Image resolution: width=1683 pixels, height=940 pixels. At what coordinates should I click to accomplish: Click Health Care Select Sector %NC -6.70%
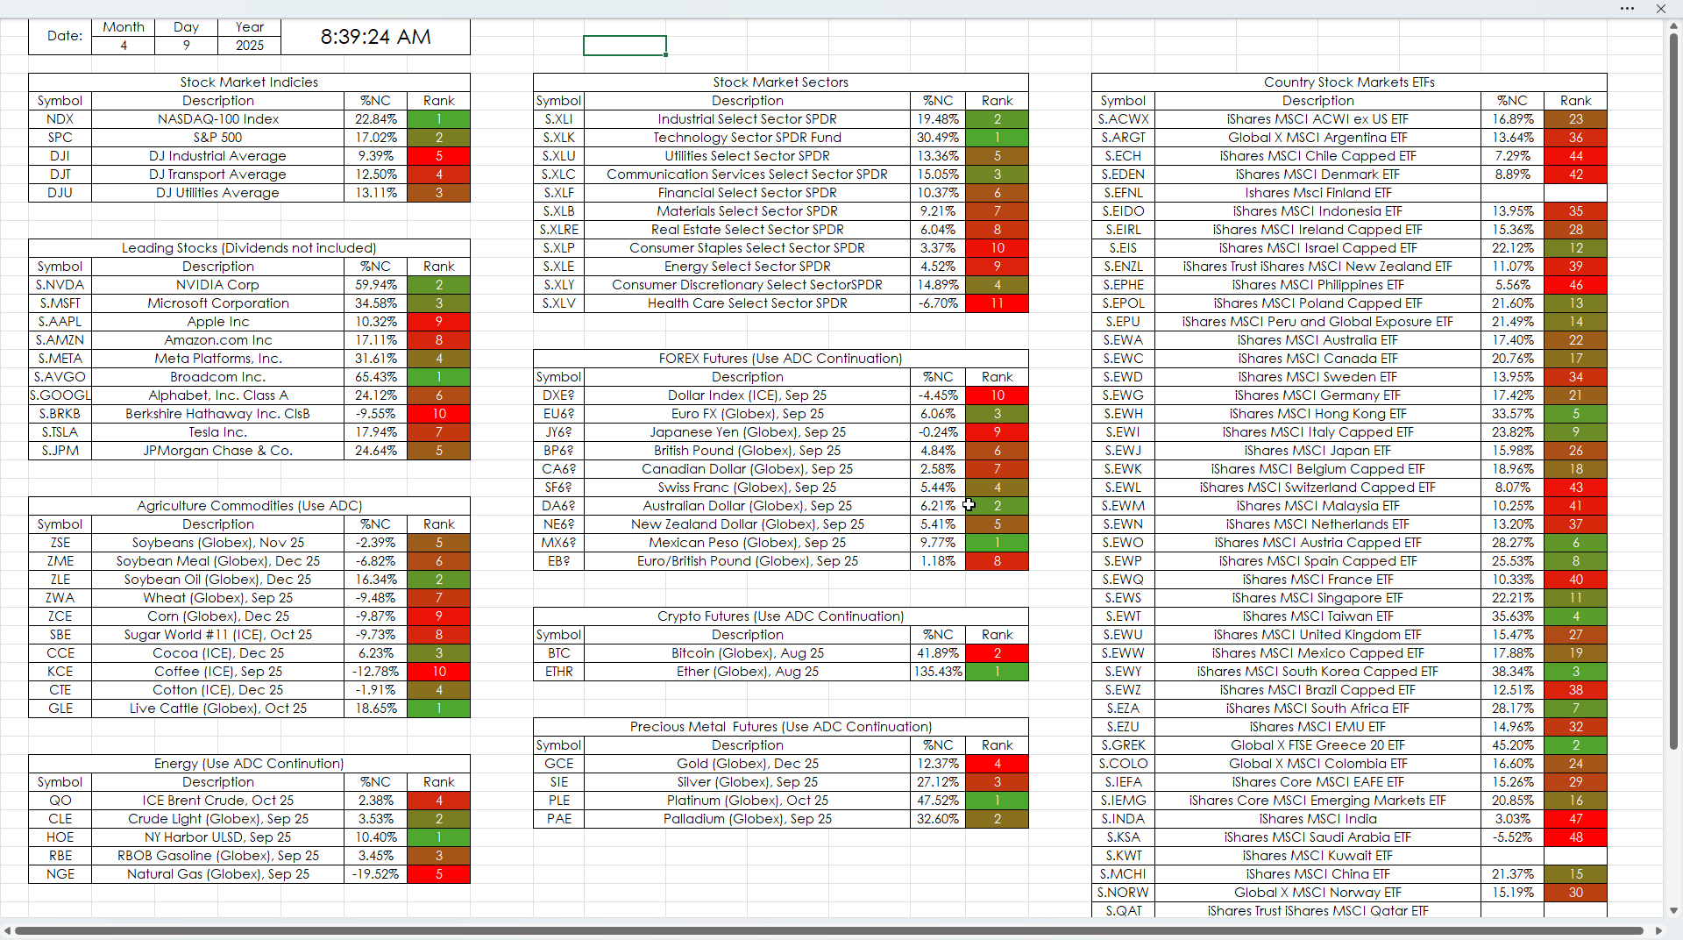[938, 303]
